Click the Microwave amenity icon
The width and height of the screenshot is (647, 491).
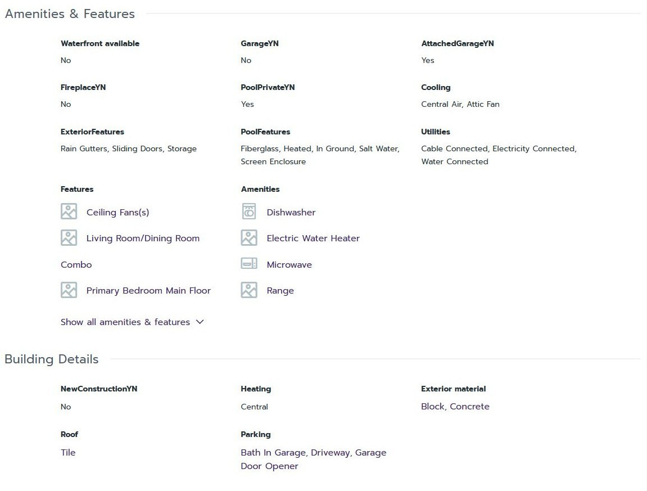[x=249, y=264]
